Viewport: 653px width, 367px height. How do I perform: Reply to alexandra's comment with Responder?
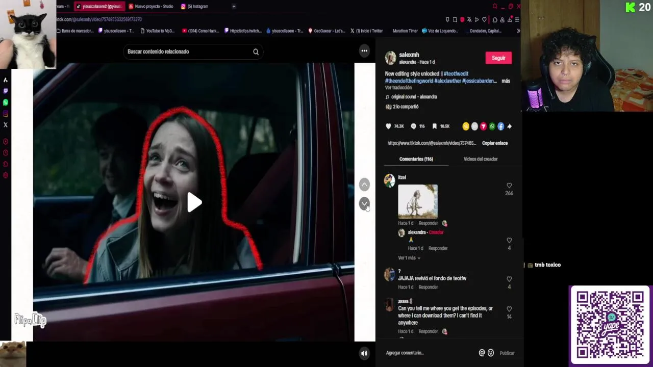click(438, 248)
